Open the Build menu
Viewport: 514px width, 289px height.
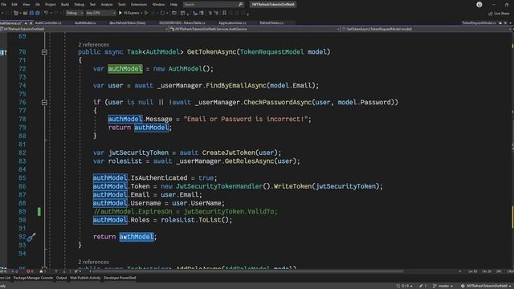[65, 5]
